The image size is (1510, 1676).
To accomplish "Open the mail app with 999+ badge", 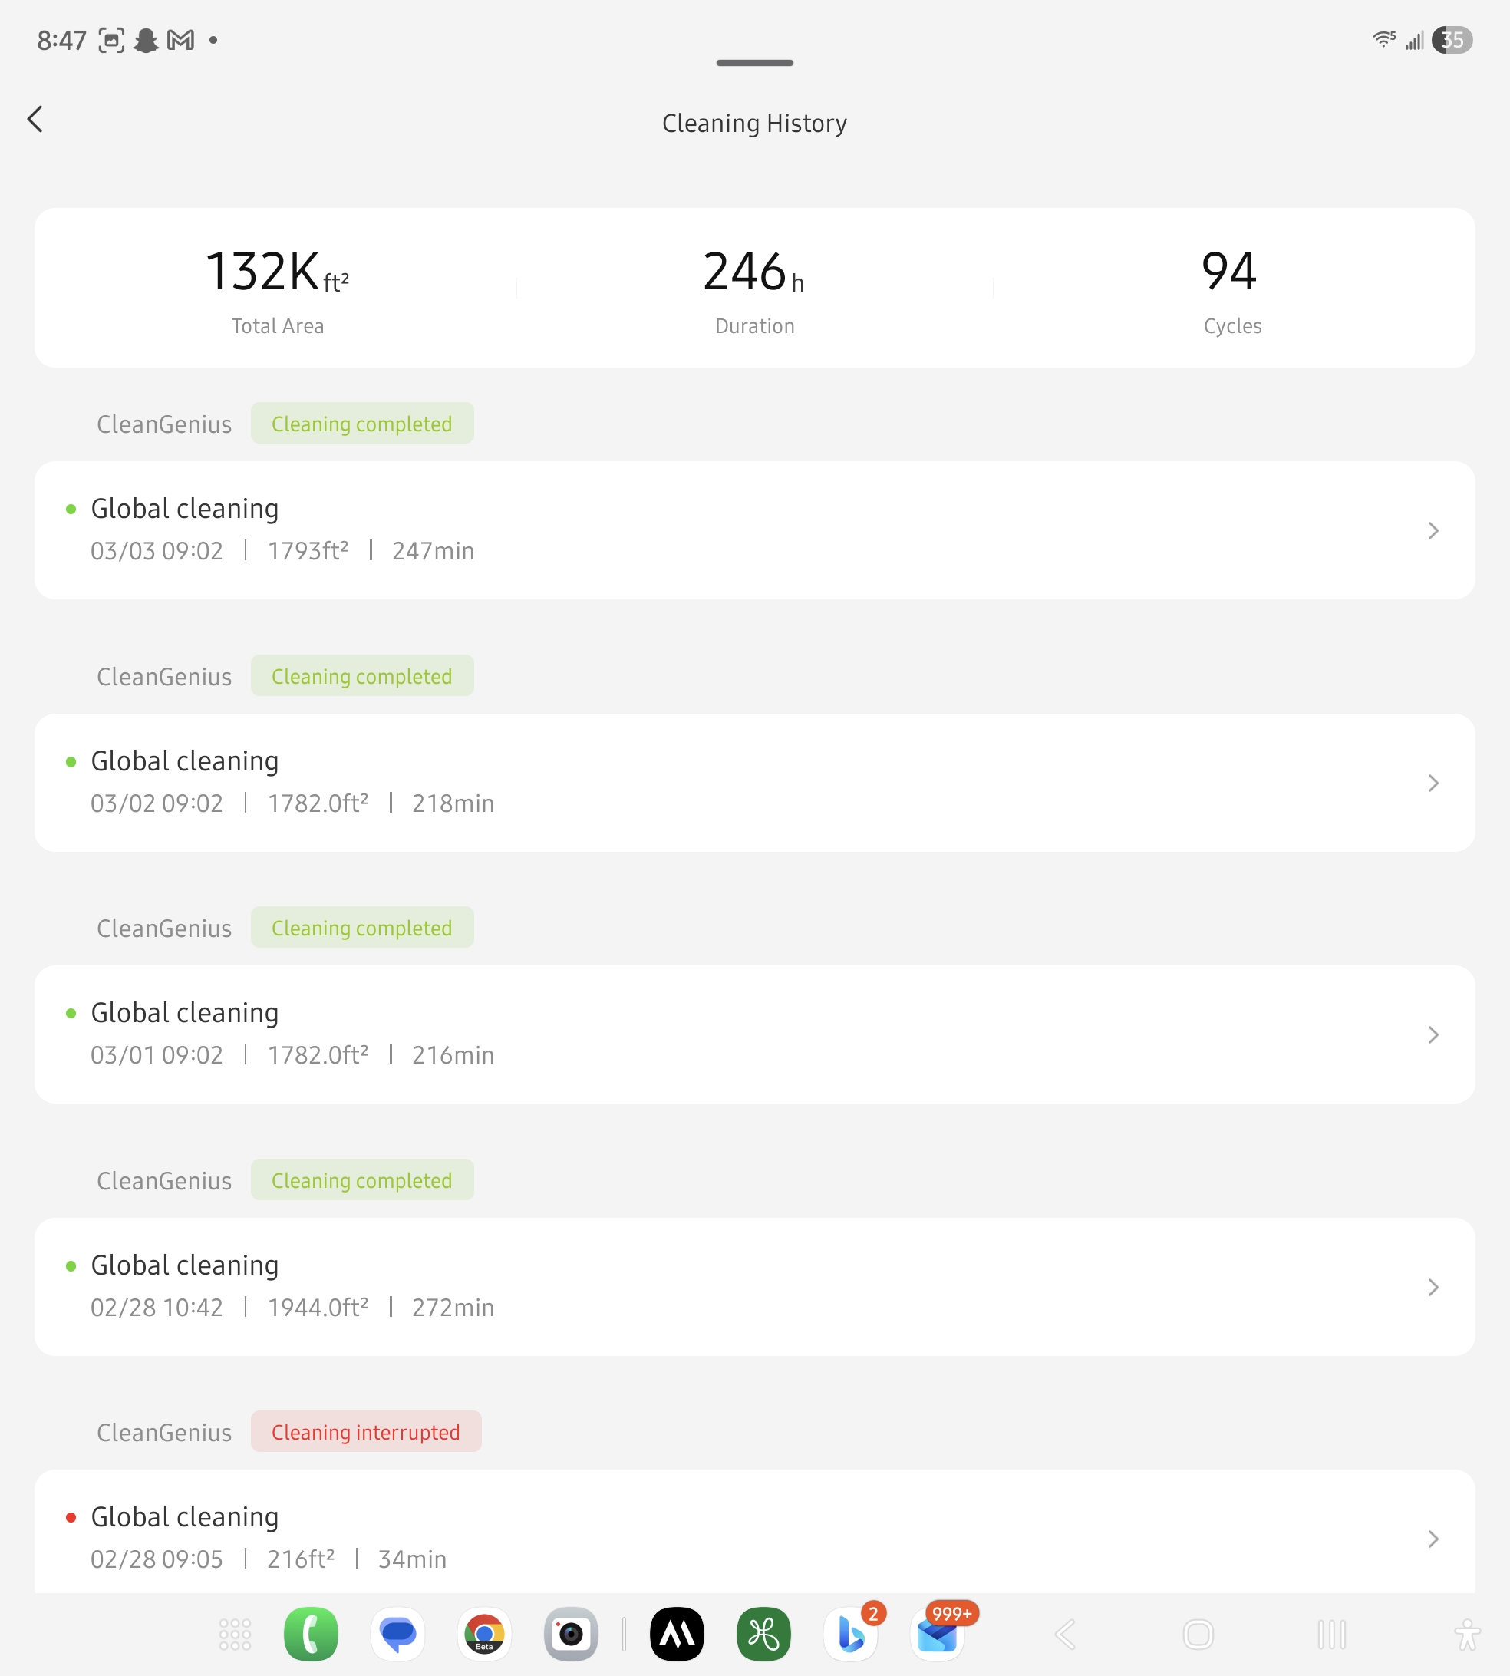I will 938,1635.
